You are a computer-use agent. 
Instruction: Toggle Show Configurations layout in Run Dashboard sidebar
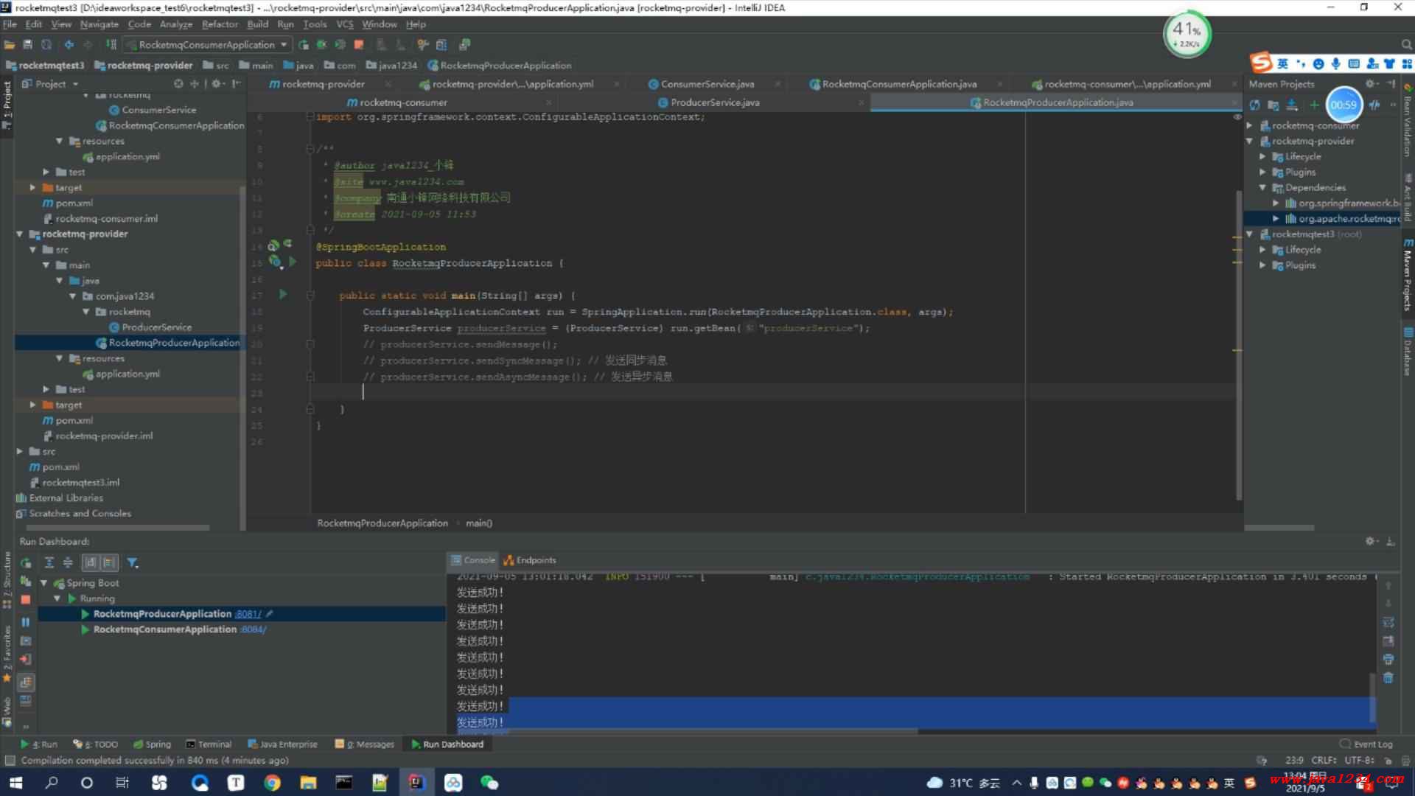pos(26,682)
